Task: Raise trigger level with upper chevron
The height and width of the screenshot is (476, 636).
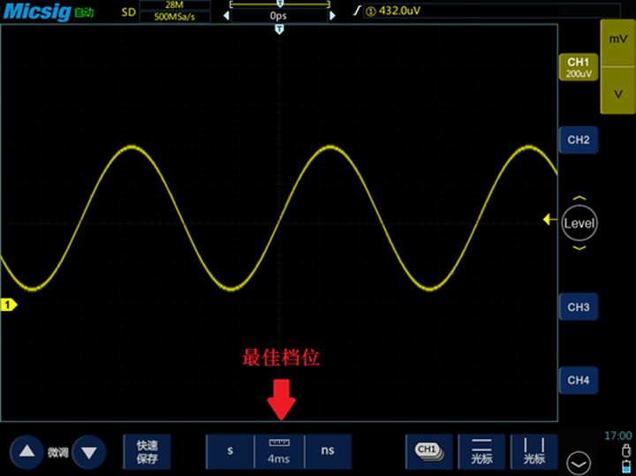Action: click(x=579, y=199)
